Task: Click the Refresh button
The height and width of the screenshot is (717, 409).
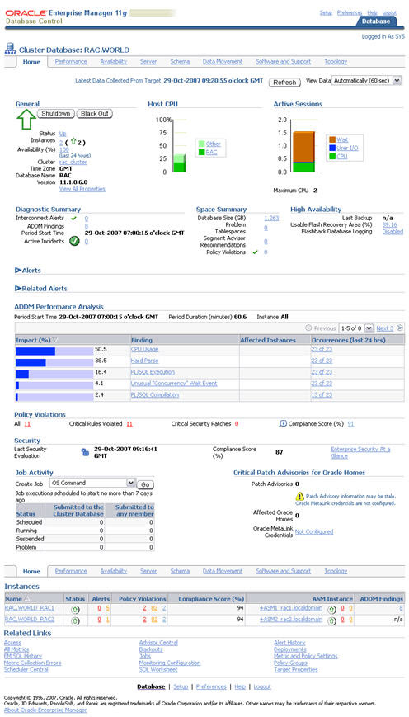Action: 284,83
